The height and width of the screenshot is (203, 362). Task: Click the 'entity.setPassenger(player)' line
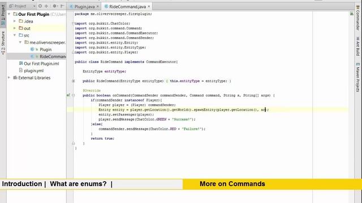pyautogui.click(x=126, y=114)
